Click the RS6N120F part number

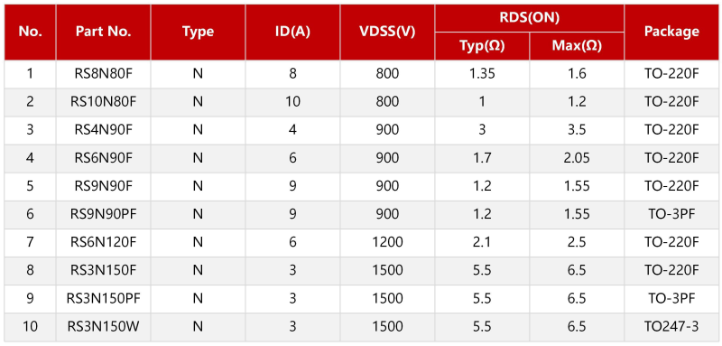[103, 242]
